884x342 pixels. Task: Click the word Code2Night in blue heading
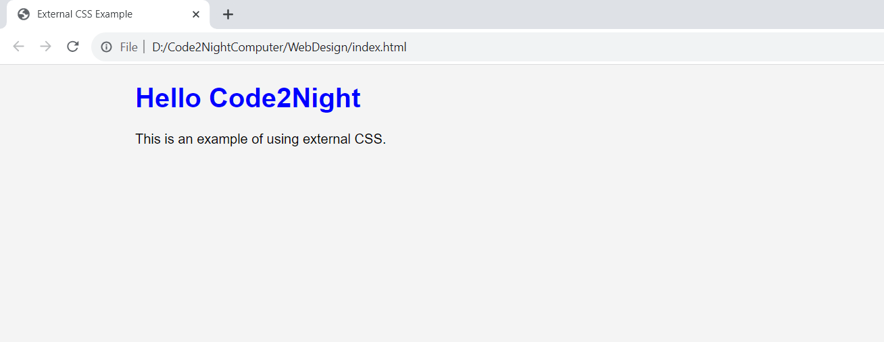tap(285, 98)
